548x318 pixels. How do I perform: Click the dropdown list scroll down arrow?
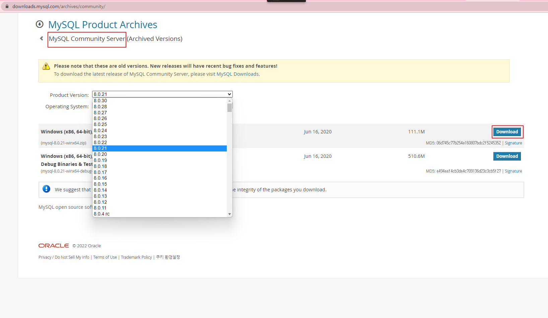pyautogui.click(x=229, y=214)
